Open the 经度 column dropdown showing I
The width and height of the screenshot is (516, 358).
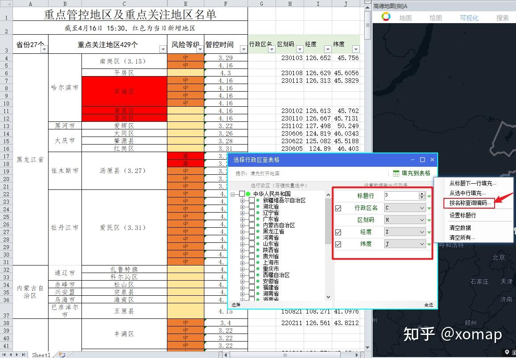coord(405,232)
